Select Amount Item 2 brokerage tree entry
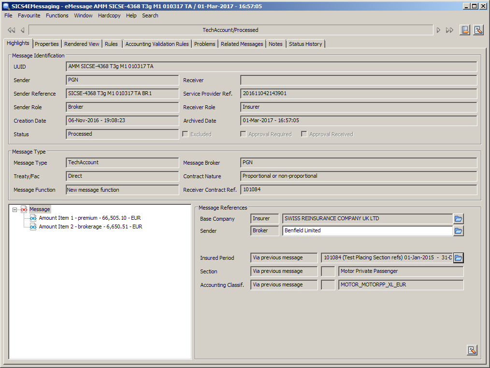The image size is (490, 368). click(90, 226)
